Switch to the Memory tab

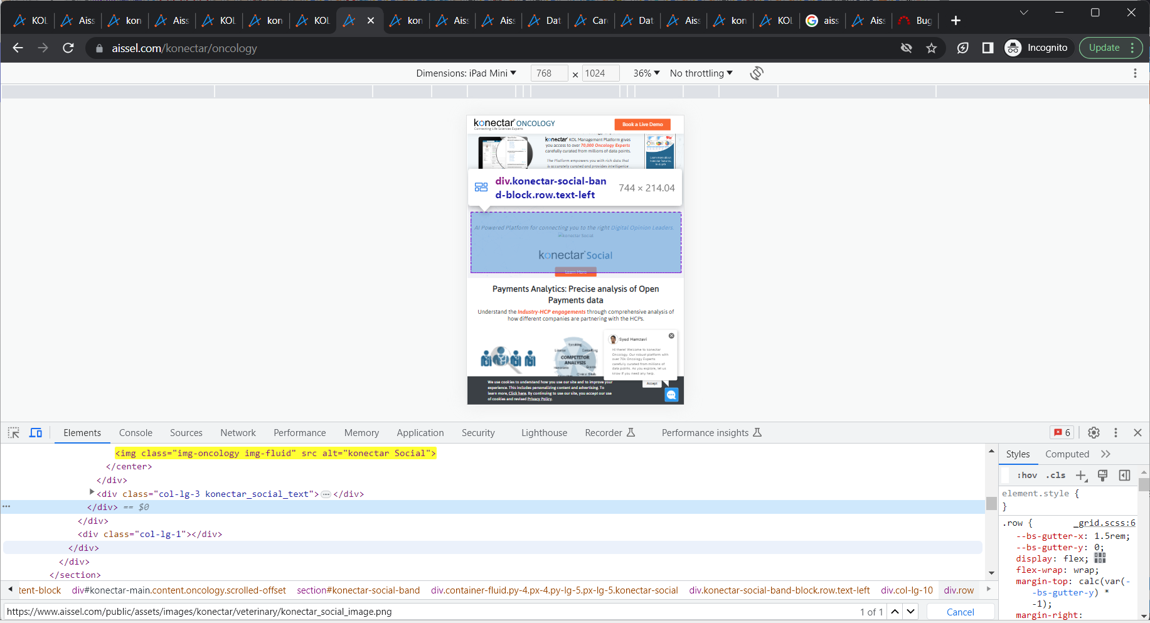click(x=361, y=433)
